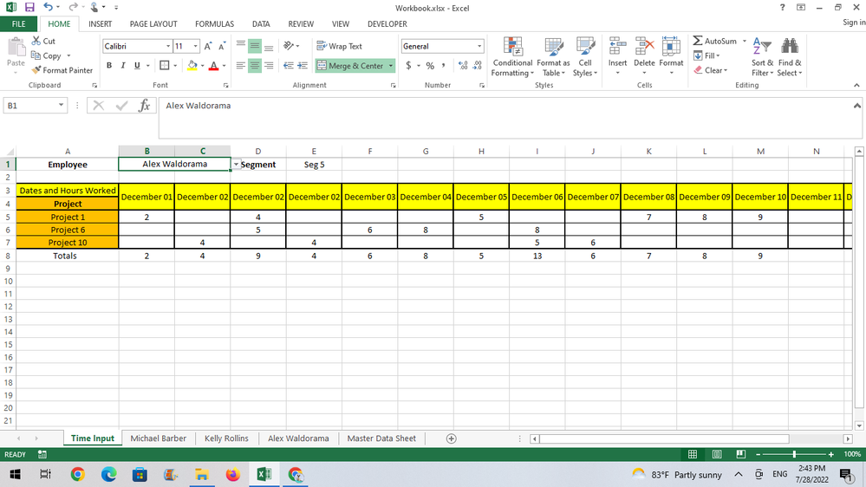Click the red Font Color swatch
This screenshot has height=487, width=866.
tap(214, 65)
